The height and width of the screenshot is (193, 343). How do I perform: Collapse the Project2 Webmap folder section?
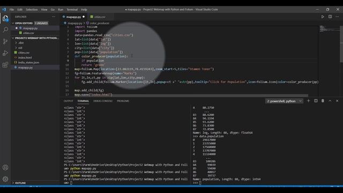[13, 38]
